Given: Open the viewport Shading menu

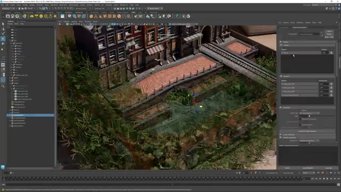Looking at the screenshot, I should [x=66, y=22].
